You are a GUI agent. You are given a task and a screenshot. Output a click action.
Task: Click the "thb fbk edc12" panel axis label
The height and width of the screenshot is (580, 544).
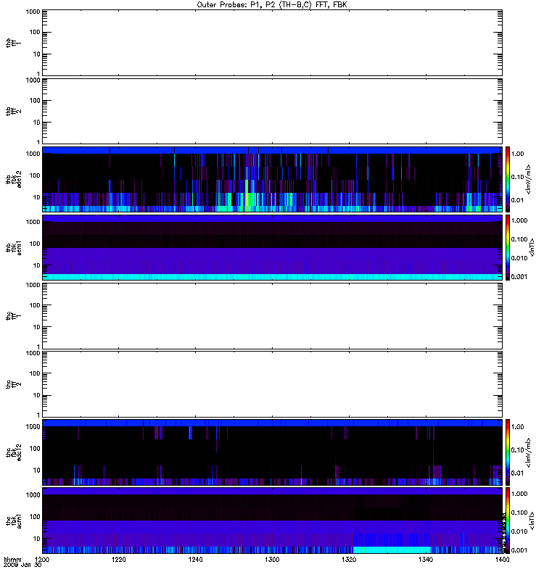click(13, 179)
